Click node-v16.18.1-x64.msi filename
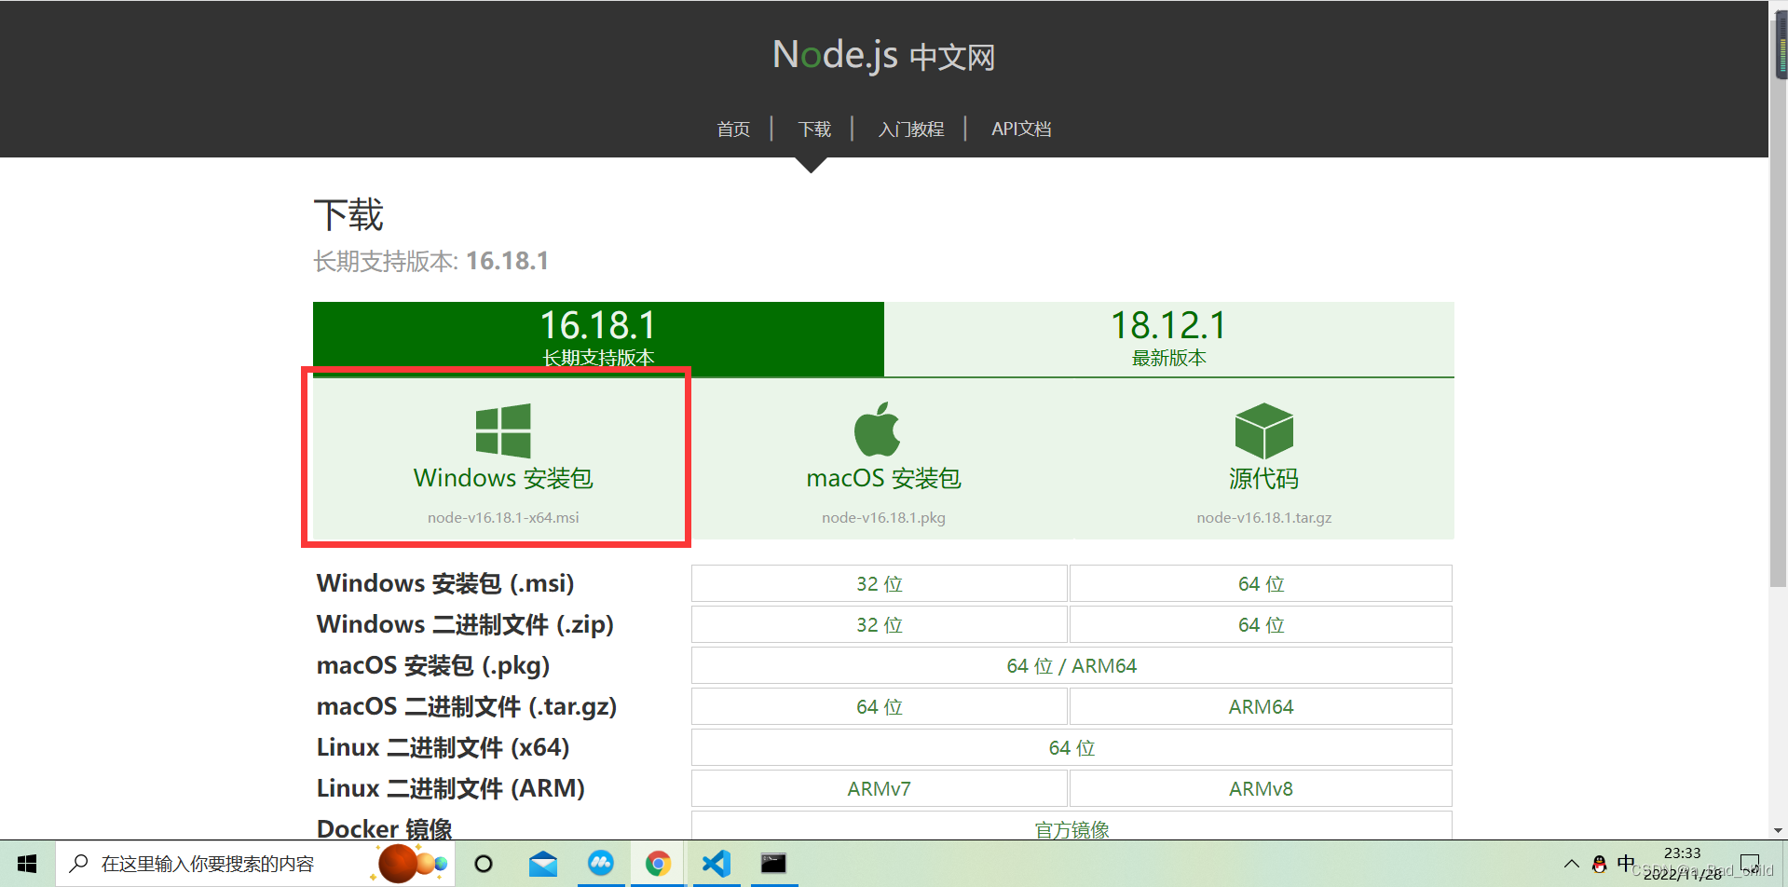The image size is (1788, 887). coord(503,517)
